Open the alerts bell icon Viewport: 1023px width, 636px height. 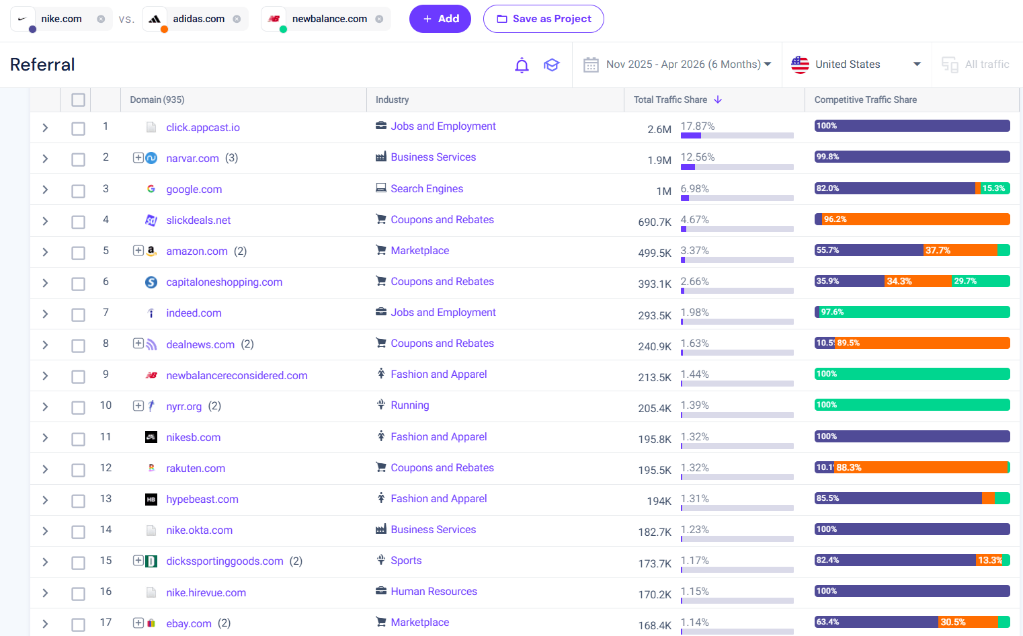click(x=522, y=65)
